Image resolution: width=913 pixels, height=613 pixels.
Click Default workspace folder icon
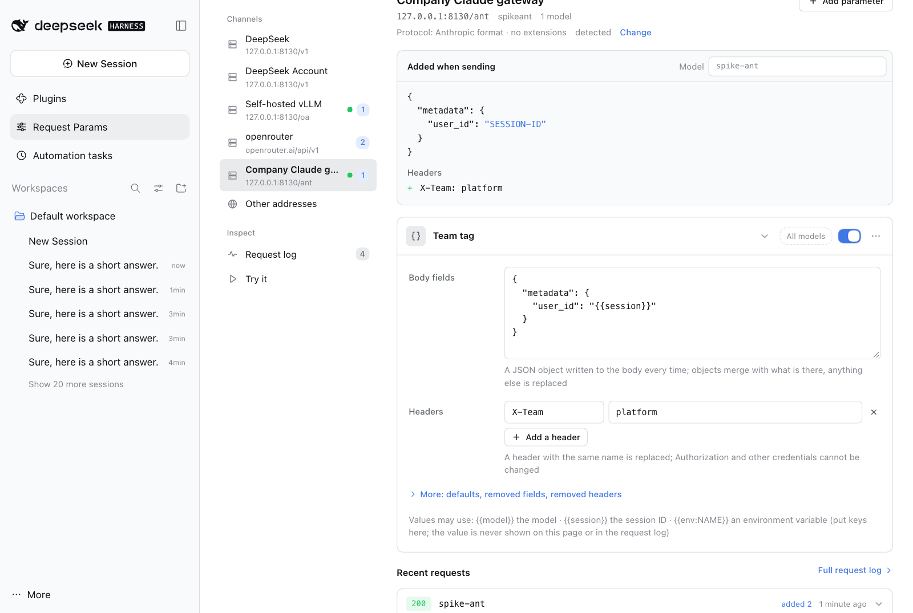[x=20, y=216]
